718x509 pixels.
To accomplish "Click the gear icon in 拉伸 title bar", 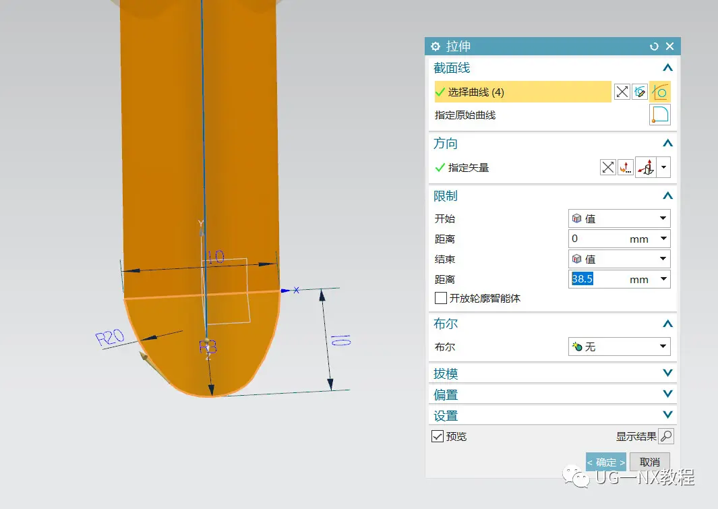I will click(436, 47).
